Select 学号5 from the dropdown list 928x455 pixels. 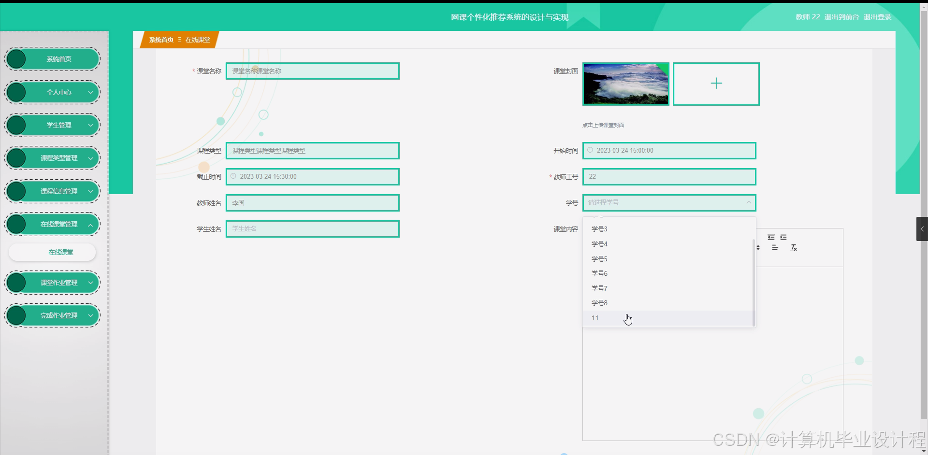coord(668,259)
